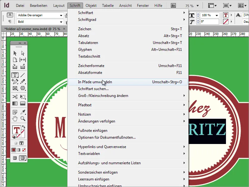The width and height of the screenshot is (249, 187).
Task: Open the 100 % vertical scale dropdown
Action: (x=217, y=15)
